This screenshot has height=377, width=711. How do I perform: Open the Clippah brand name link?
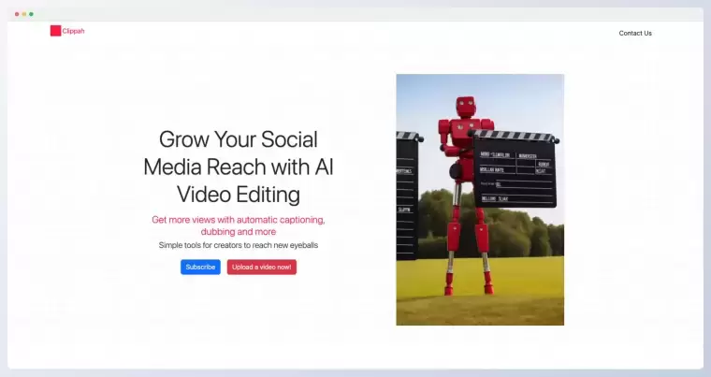click(73, 31)
